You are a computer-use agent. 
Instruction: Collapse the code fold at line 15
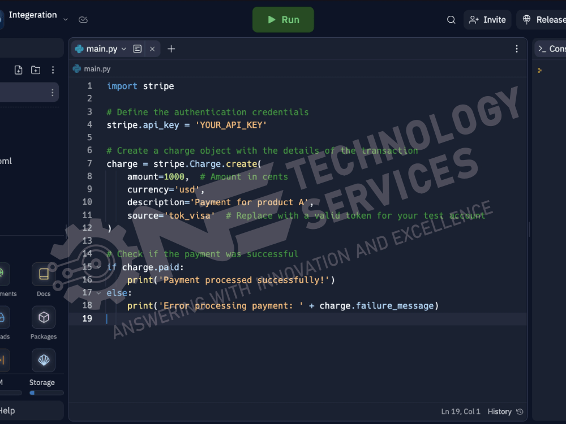(x=97, y=267)
